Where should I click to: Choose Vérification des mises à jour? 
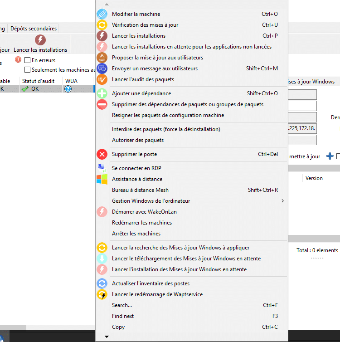192,25
